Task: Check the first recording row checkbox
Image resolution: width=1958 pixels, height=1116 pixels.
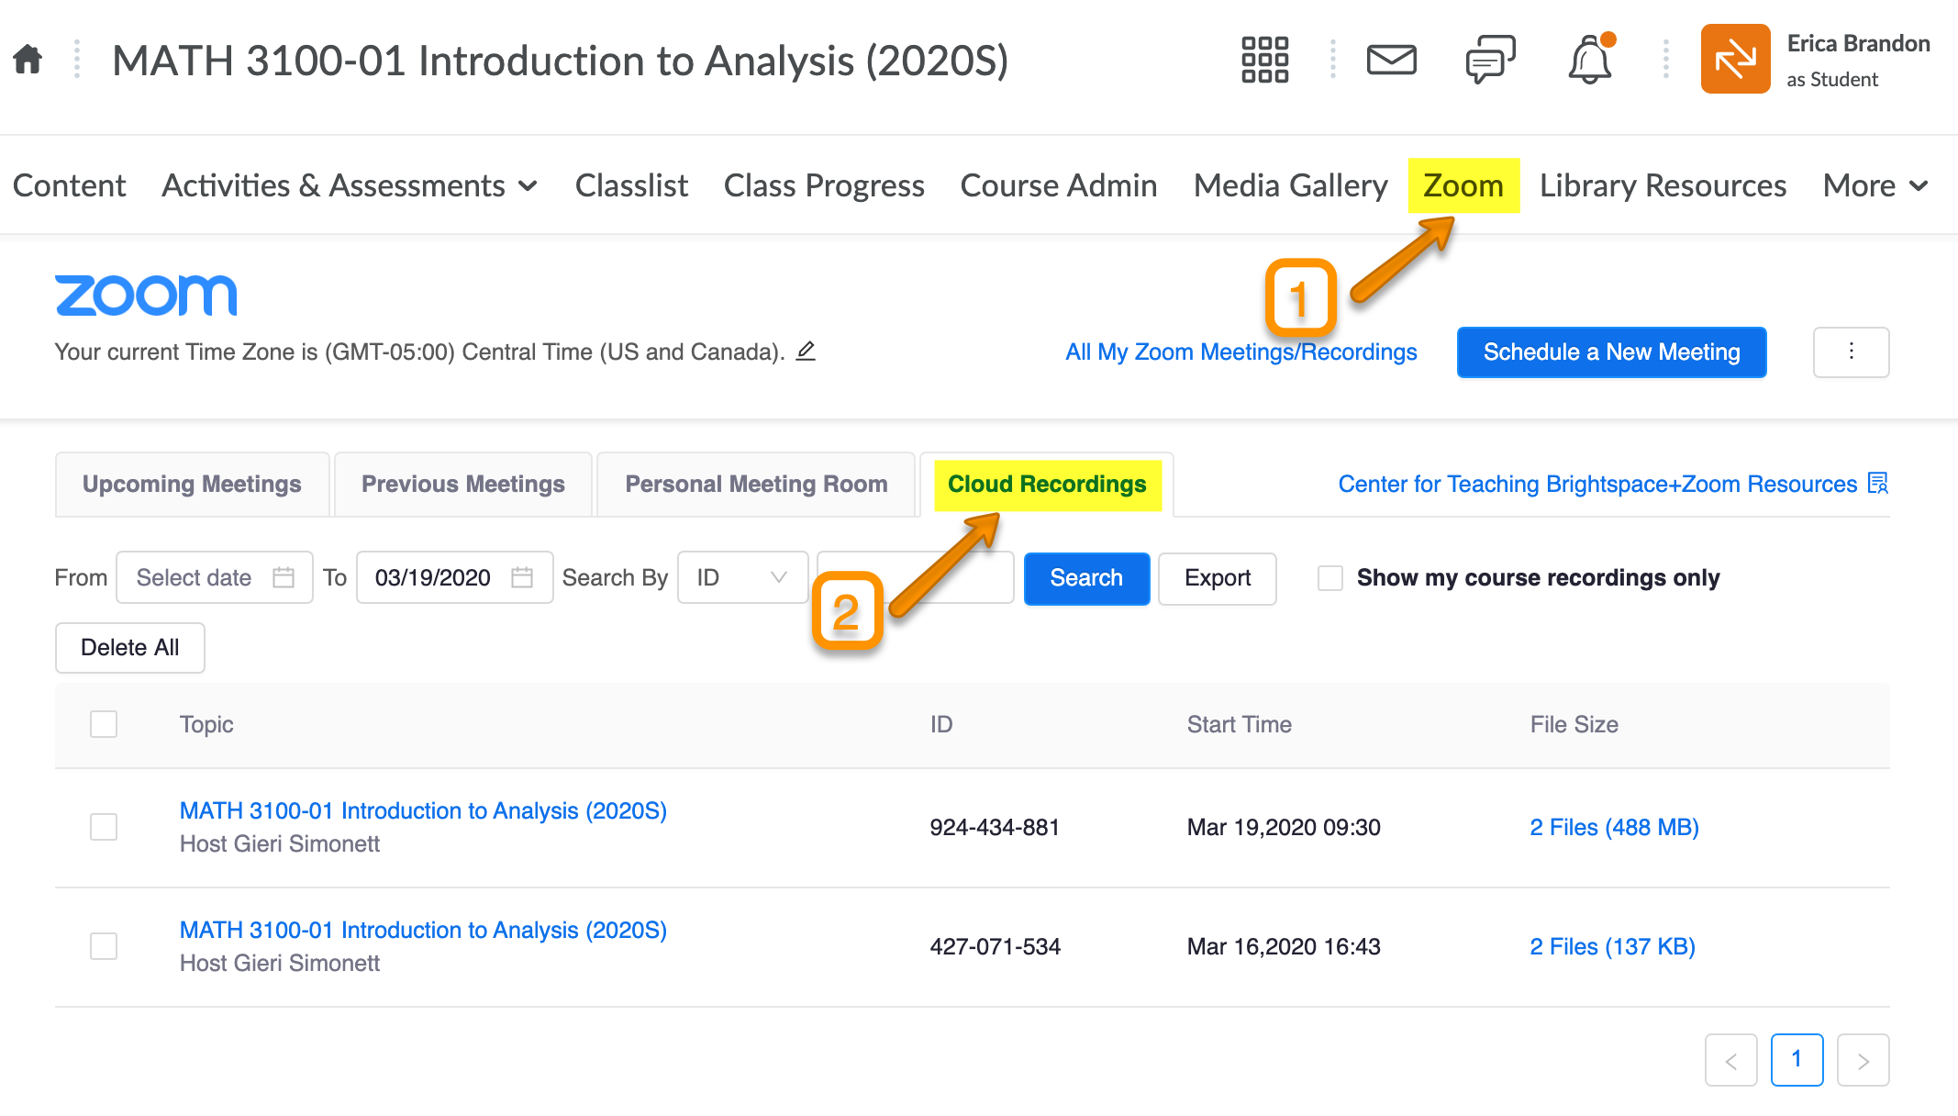Action: point(104,821)
